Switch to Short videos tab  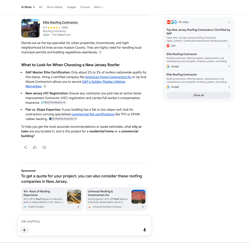[x=54, y=7]
